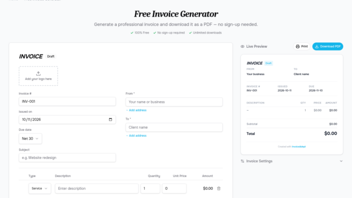Click the $0.00 amount in item row
352x198 pixels.
tap(208, 188)
